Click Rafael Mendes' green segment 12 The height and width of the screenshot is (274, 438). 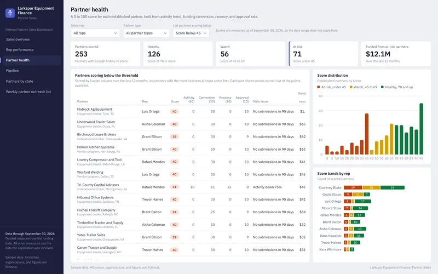pyautogui.click(x=360, y=215)
